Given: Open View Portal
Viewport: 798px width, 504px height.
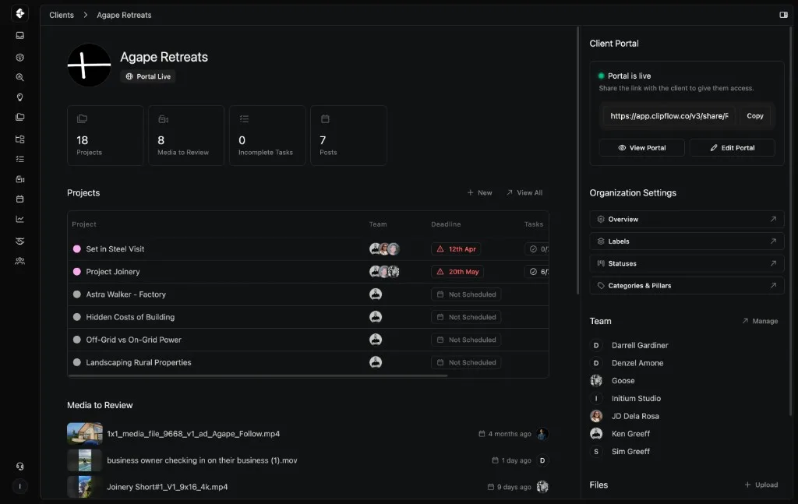Looking at the screenshot, I should [642, 148].
